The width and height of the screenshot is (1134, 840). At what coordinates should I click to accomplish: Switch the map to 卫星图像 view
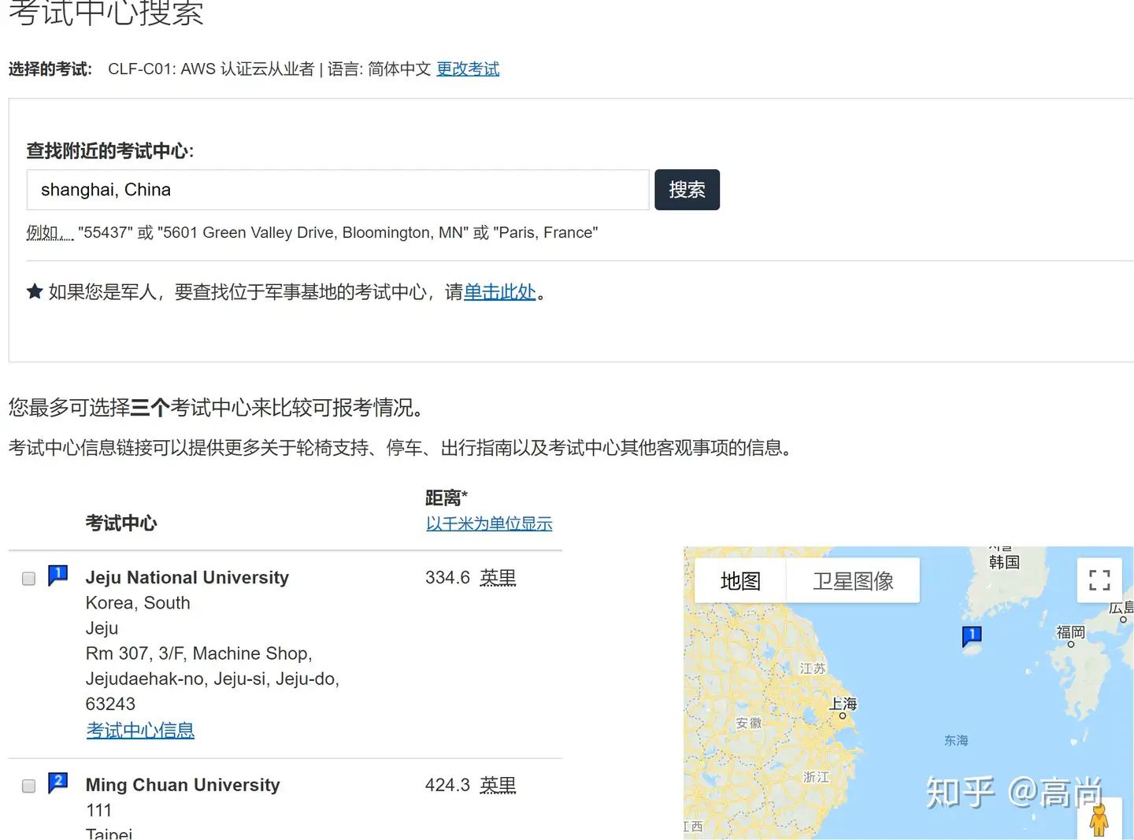853,581
